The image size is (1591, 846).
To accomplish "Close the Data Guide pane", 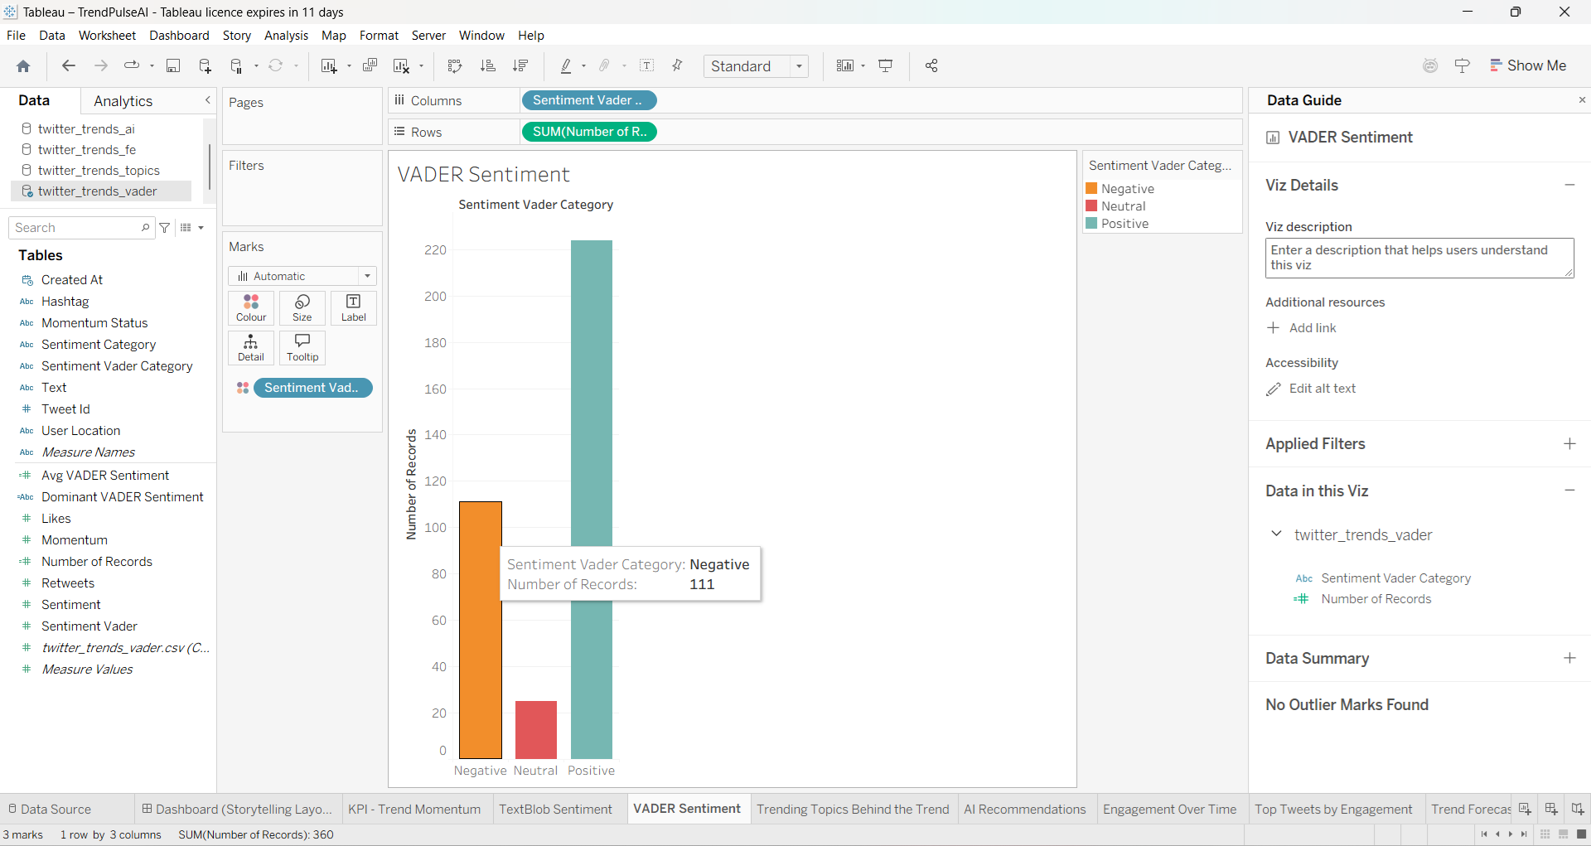I will click(1582, 100).
